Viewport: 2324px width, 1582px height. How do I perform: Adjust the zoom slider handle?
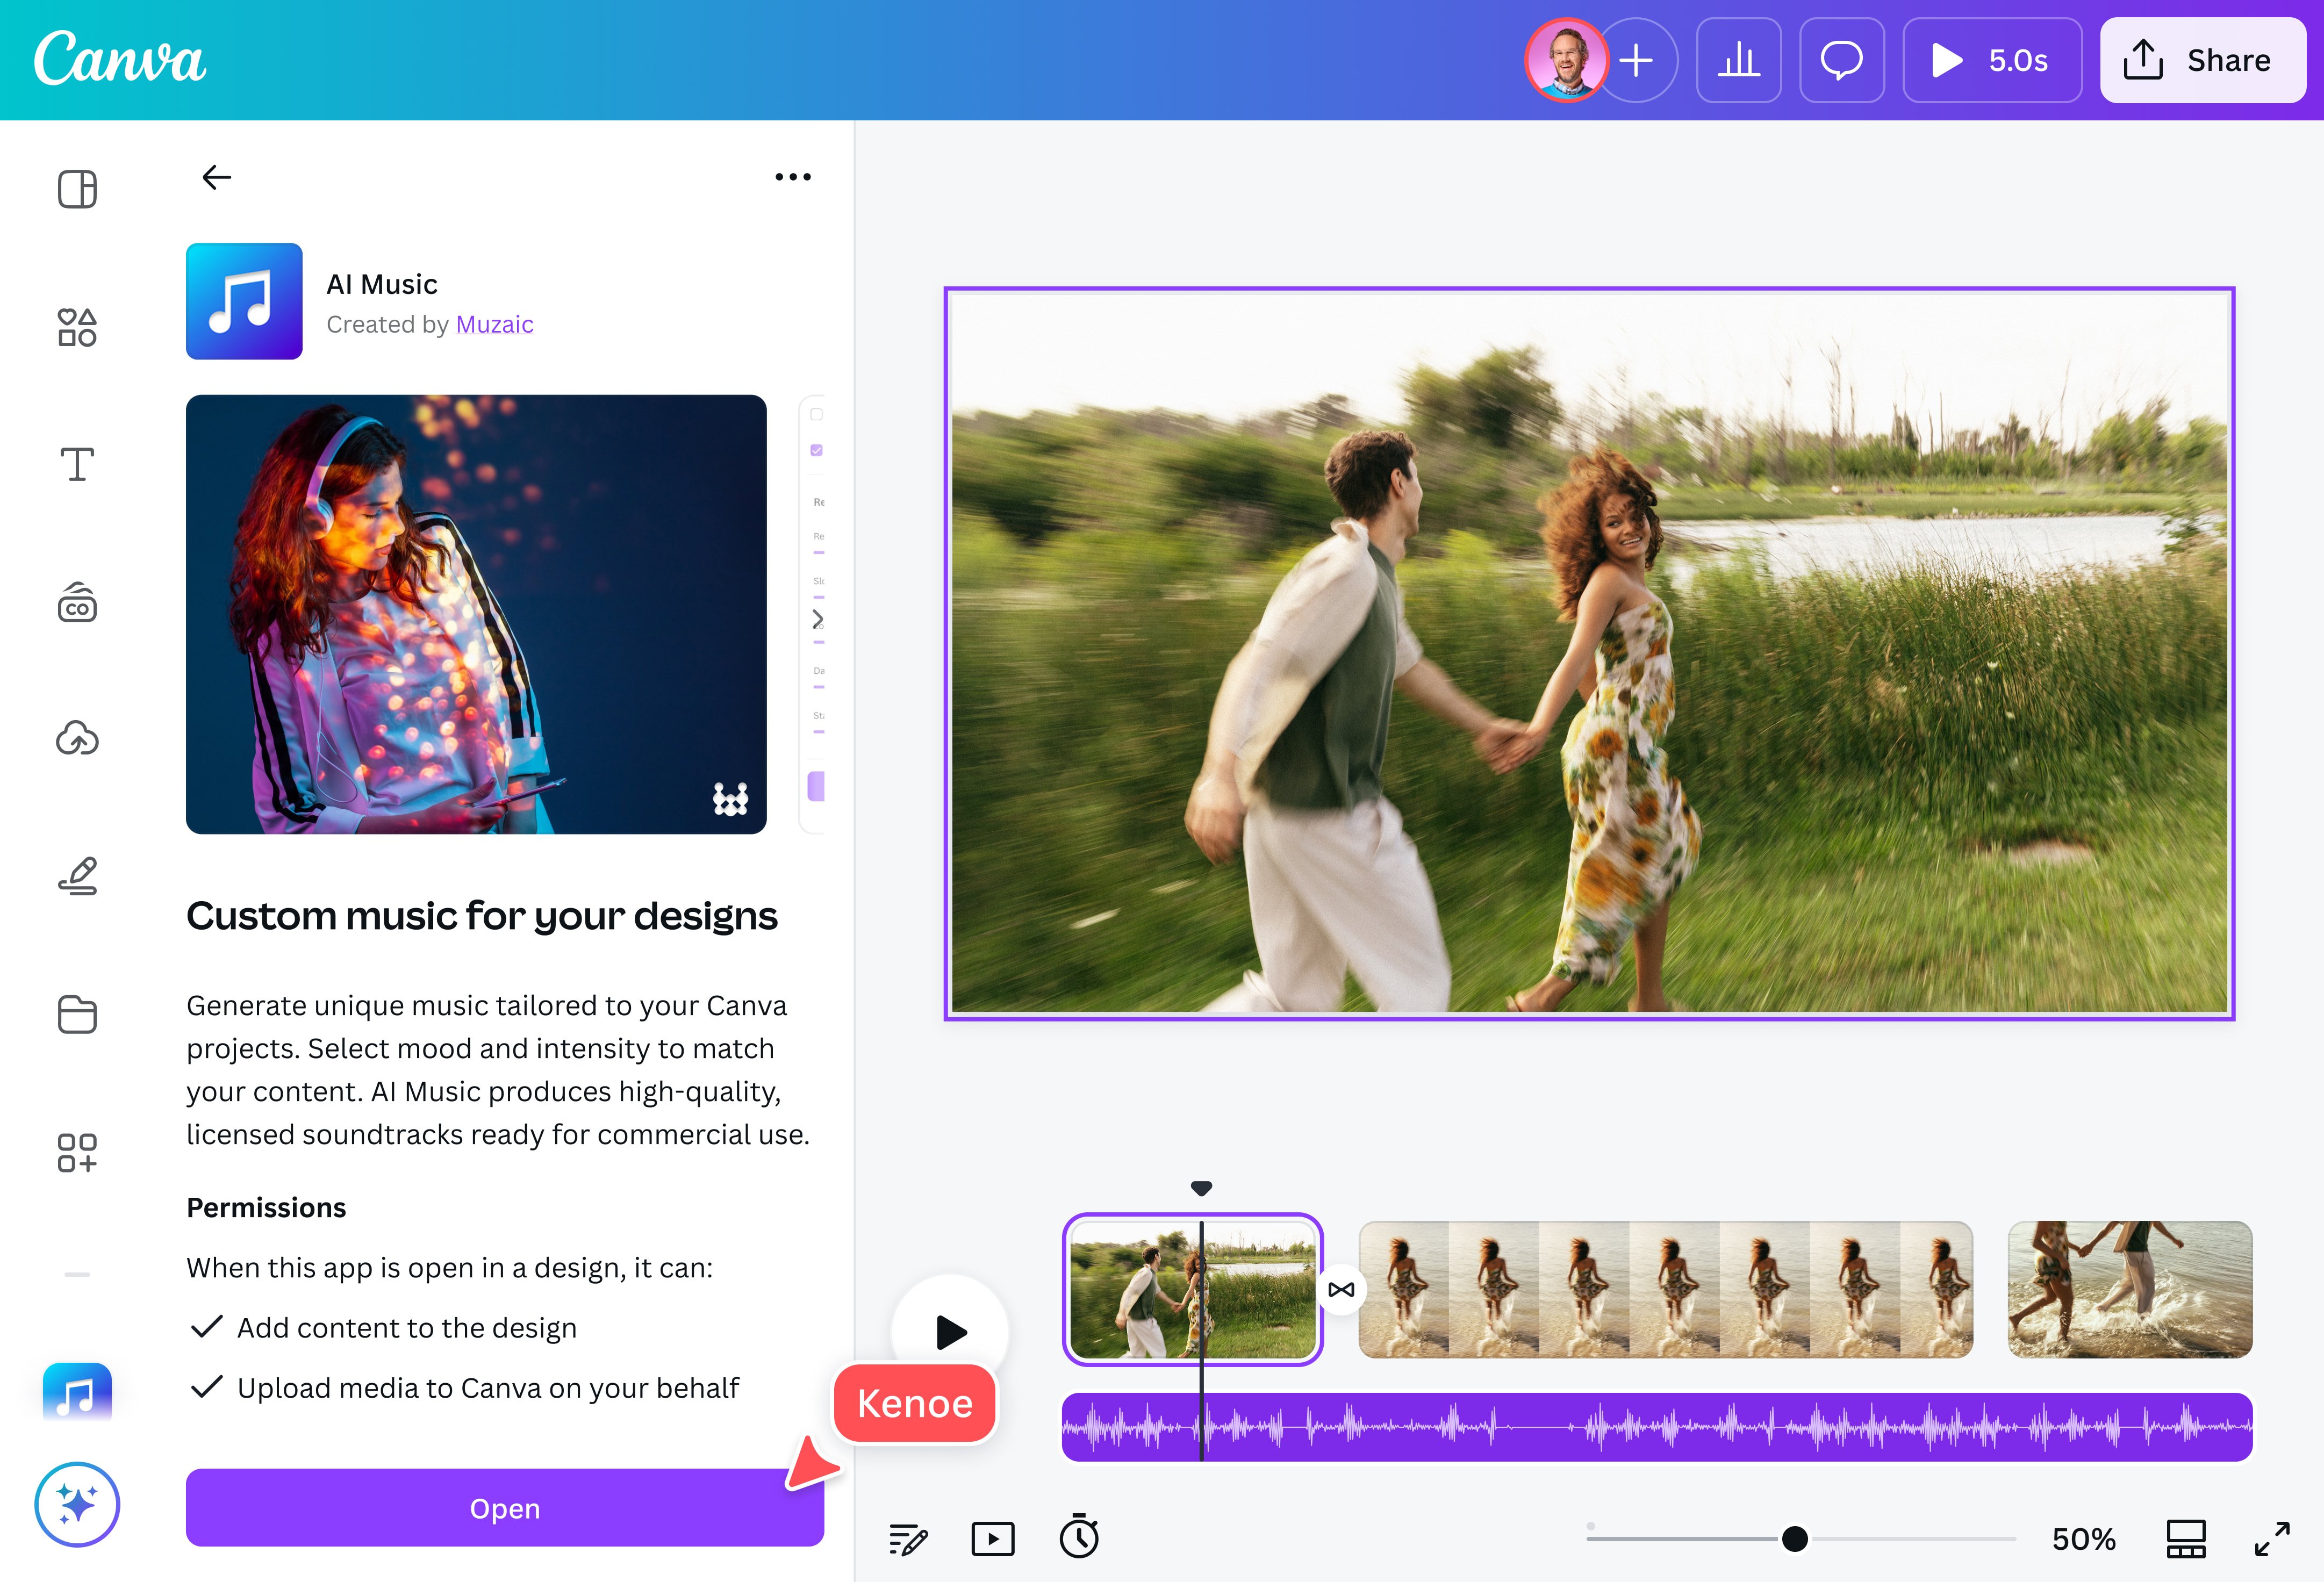pos(1794,1538)
